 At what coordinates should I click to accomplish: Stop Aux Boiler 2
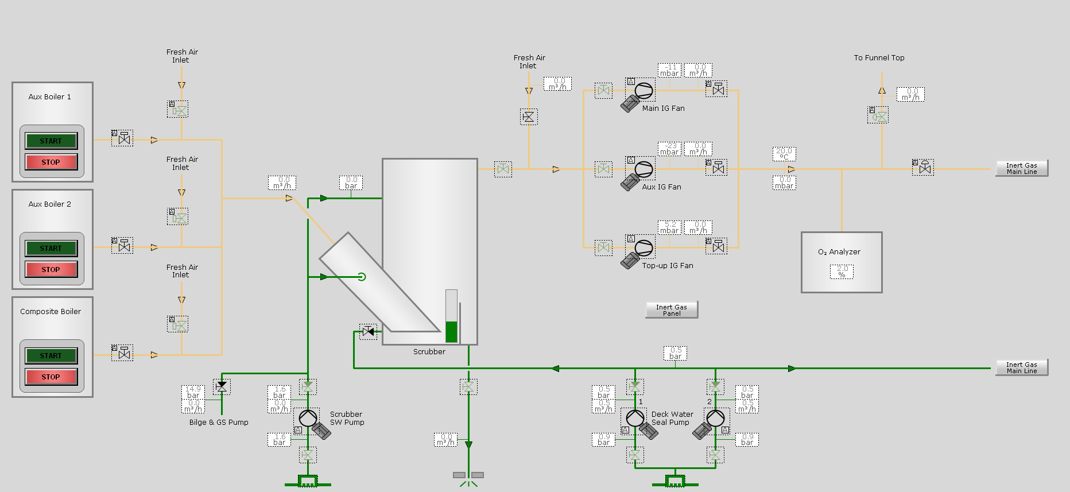pyautogui.click(x=51, y=269)
